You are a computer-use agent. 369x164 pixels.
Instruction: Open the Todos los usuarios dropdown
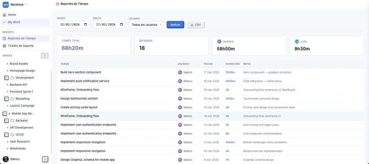(146, 25)
